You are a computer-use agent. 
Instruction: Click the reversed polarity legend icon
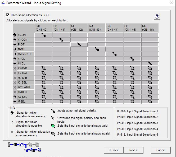[x=53, y=118]
